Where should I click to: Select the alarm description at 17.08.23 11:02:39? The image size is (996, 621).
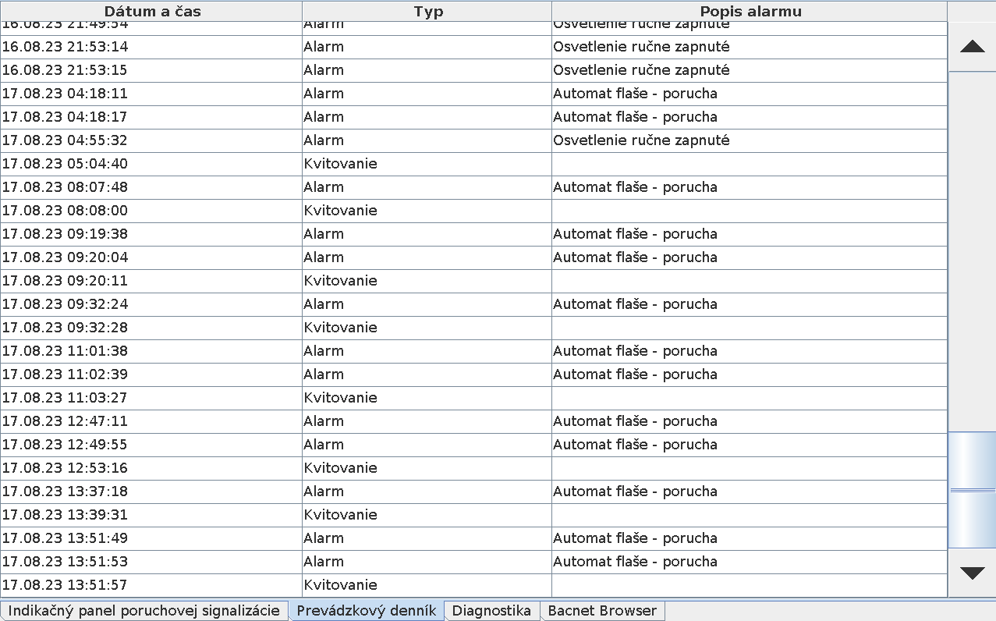tap(635, 374)
